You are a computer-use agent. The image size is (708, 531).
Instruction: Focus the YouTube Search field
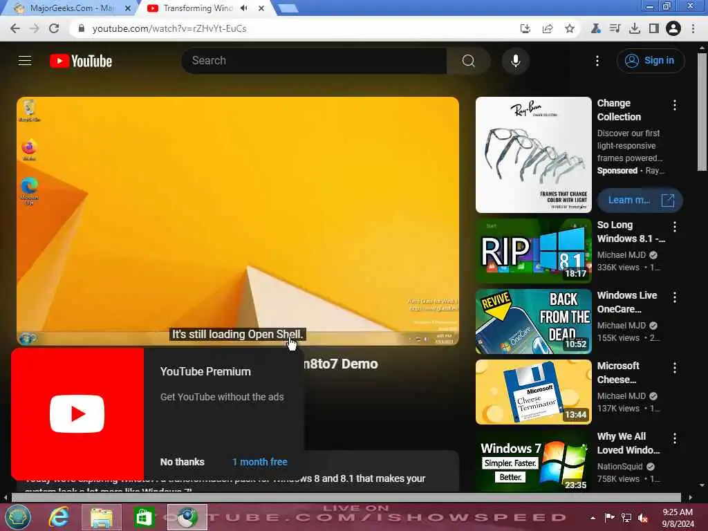click(x=315, y=61)
